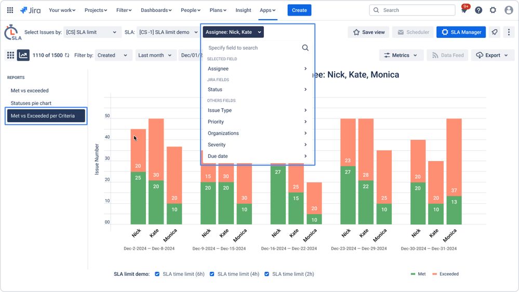
Task: Click Nick's green 25 bar in Dec-2 week
Action: click(x=138, y=198)
